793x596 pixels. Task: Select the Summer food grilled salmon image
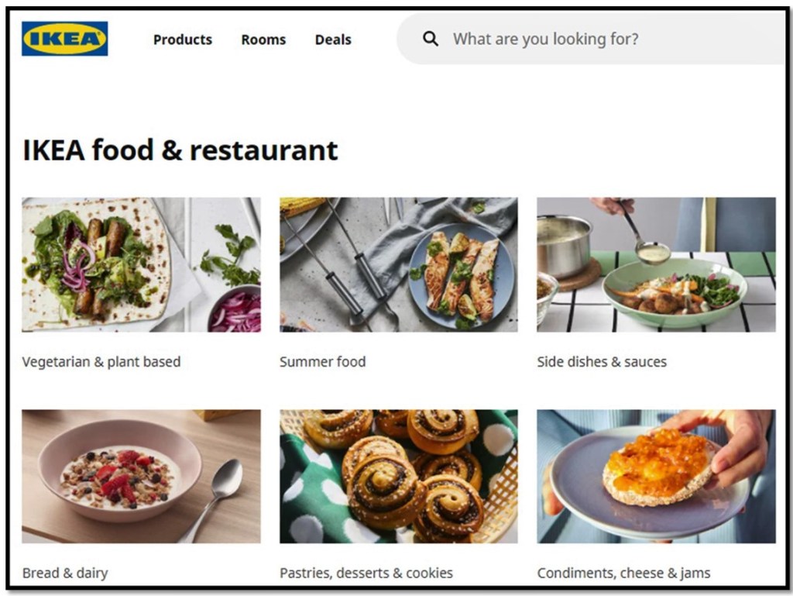[x=398, y=264]
